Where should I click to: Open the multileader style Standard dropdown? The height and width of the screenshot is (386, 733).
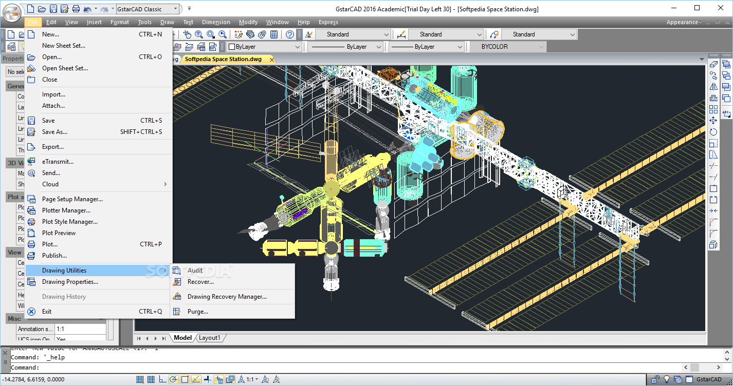point(539,34)
